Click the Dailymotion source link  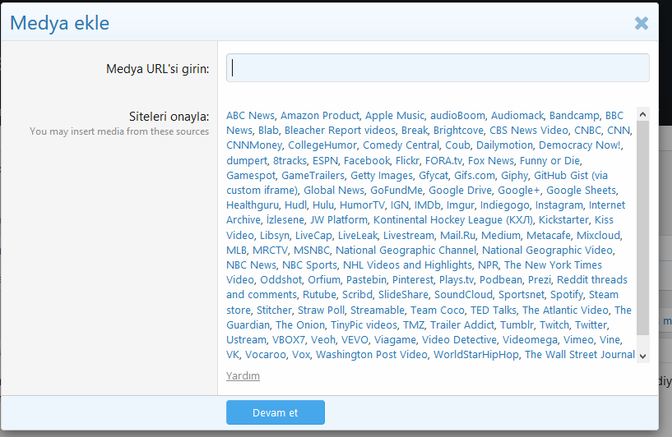tap(504, 145)
